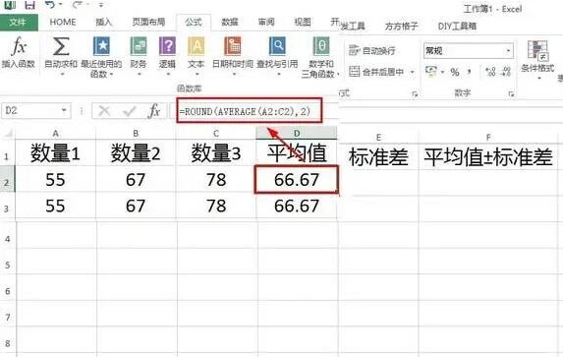This screenshot has height=357, width=563.
Task: Open the Math and Trig functions icon
Action: [321, 46]
